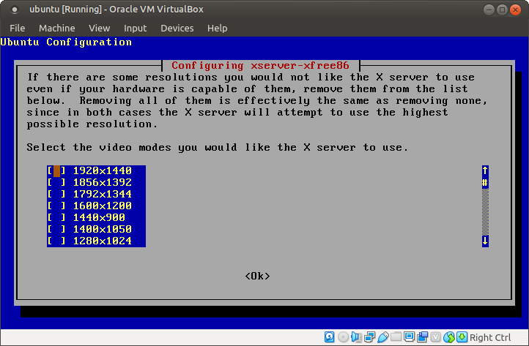Image resolution: width=529 pixels, height=346 pixels.
Task: Click the display status icon
Action: point(410,337)
